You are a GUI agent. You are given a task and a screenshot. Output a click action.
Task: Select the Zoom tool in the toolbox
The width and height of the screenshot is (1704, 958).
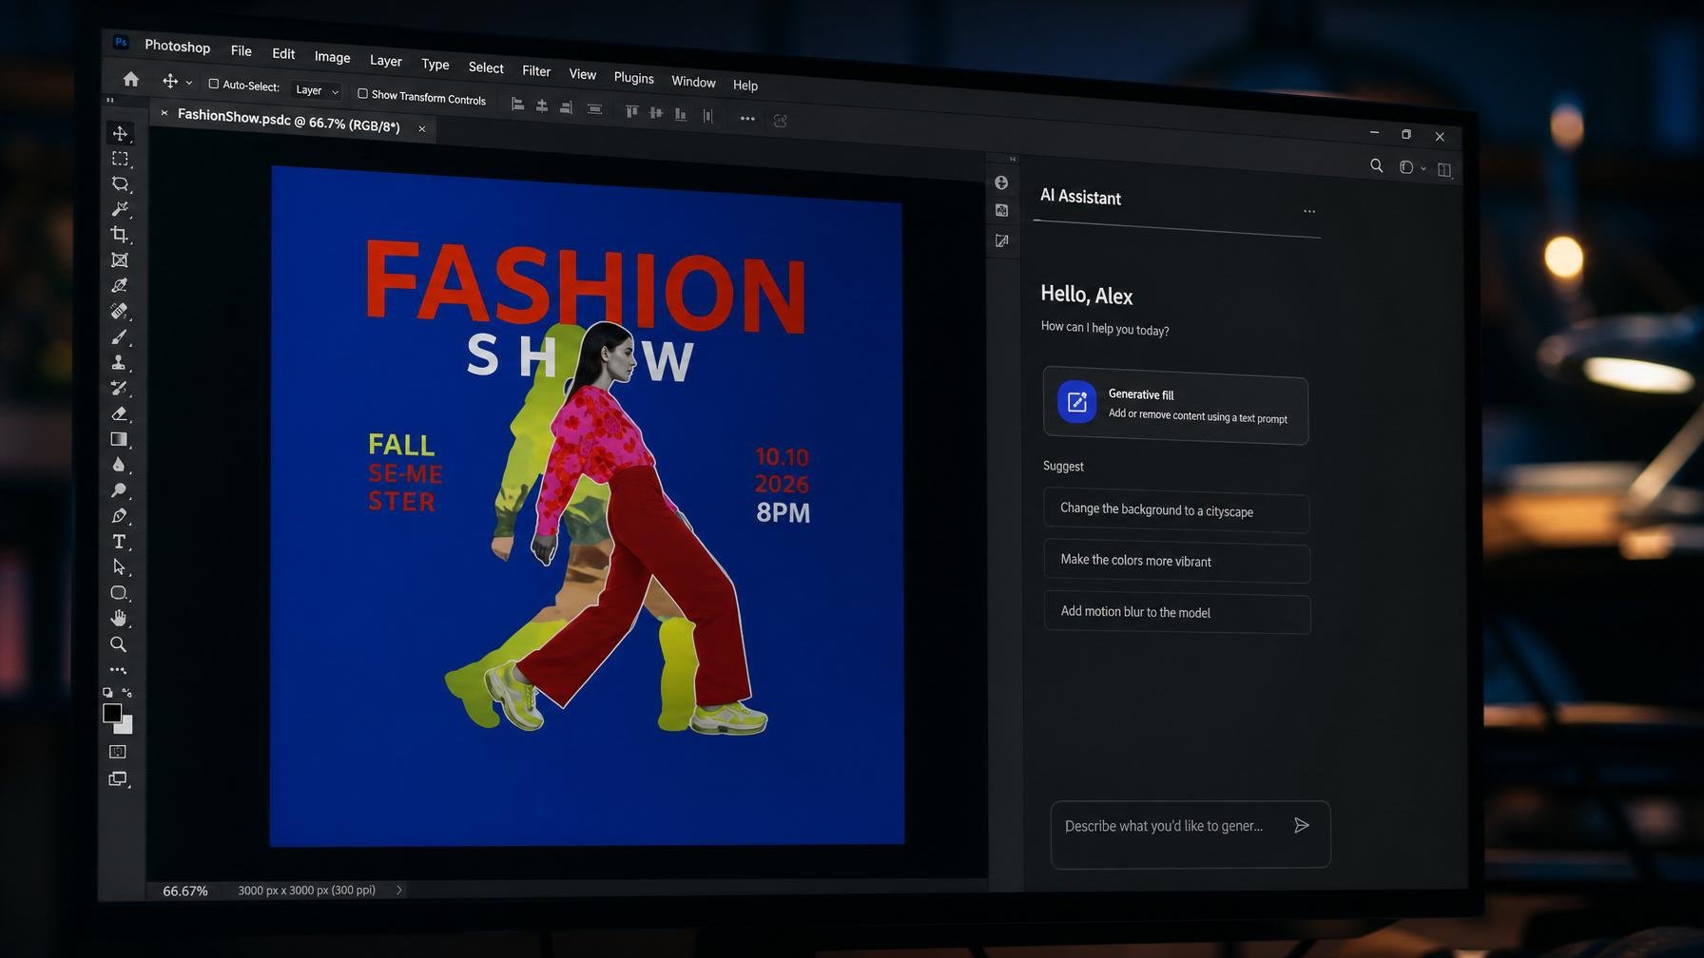point(119,644)
